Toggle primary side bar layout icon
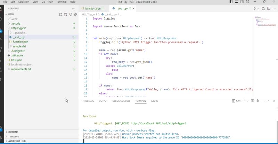The width and height of the screenshot is (278, 144). click(x=231, y=2)
